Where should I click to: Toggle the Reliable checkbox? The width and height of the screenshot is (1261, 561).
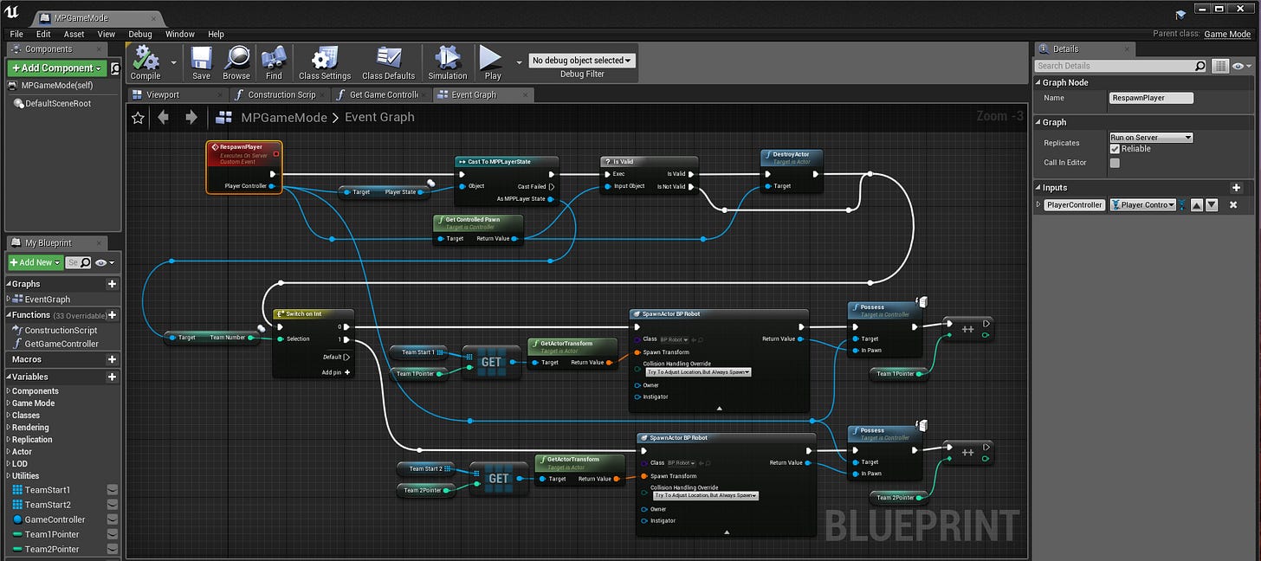1115,149
